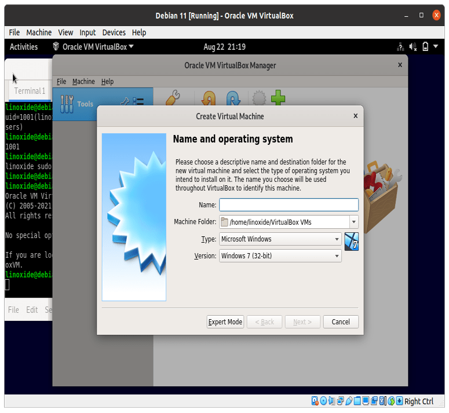
Task: Close the Oracle VM VirtualBox Manager window
Action: [400, 65]
